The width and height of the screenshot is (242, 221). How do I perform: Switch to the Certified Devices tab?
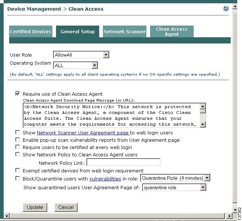tap(30, 32)
